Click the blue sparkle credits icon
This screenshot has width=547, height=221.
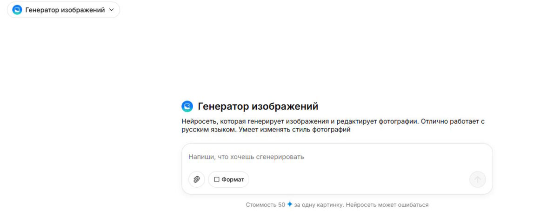tap(289, 204)
